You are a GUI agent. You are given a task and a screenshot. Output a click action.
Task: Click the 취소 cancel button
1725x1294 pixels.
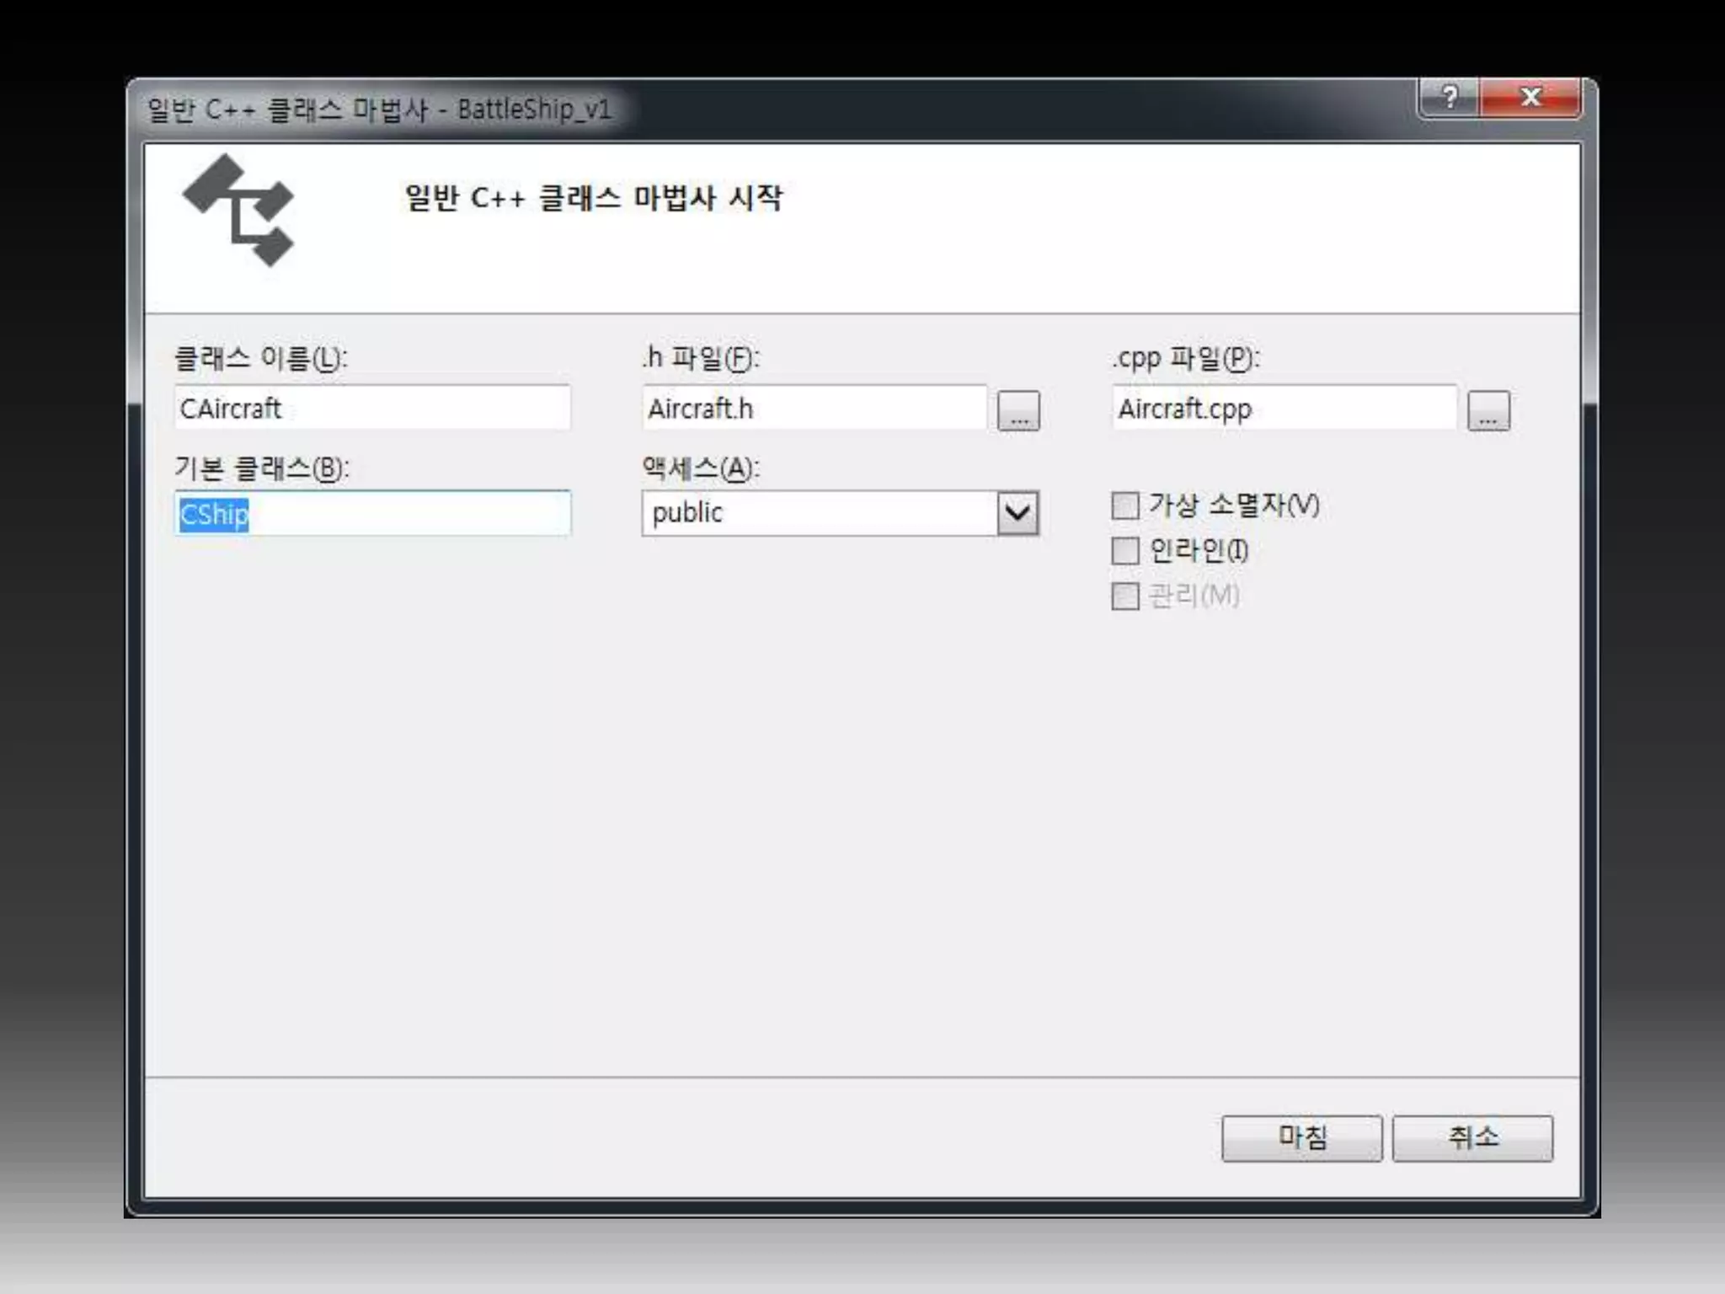point(1472,1138)
